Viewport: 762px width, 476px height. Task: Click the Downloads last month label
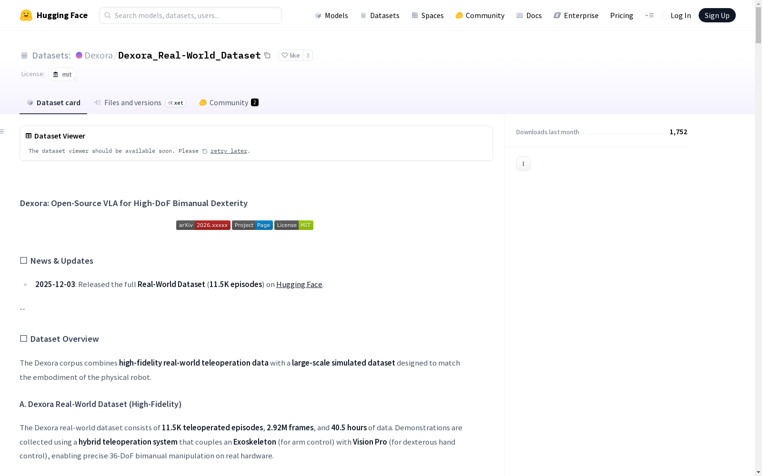(x=548, y=132)
